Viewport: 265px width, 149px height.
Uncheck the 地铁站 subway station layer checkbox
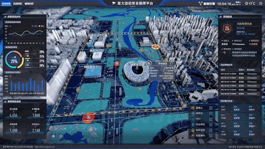pyautogui.click(x=211, y=113)
